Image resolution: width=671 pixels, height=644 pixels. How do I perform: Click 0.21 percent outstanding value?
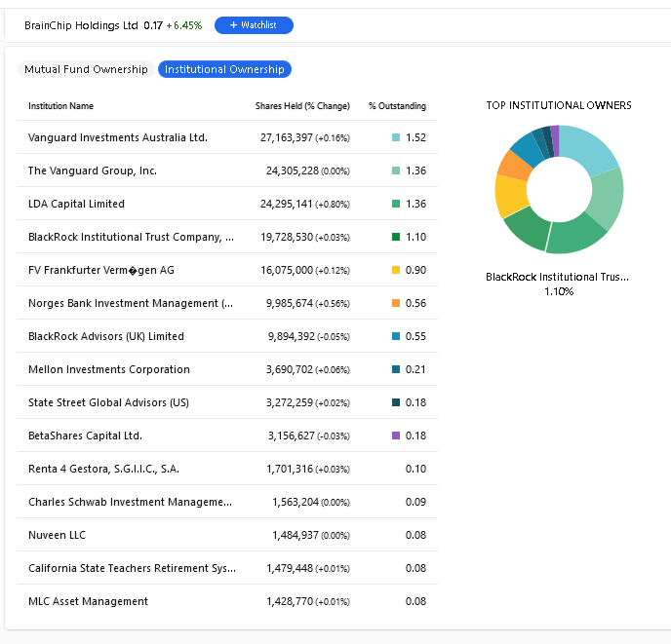click(415, 369)
